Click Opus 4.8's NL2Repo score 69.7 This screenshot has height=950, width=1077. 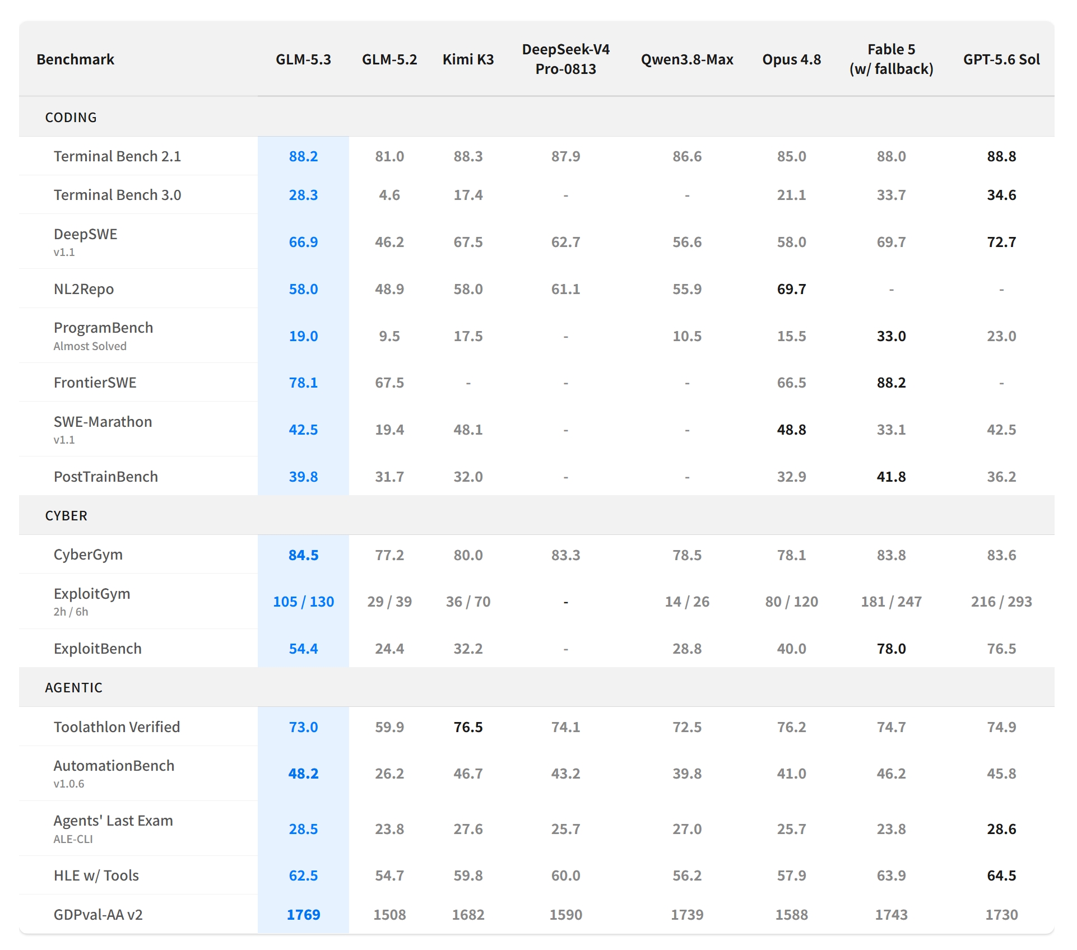tap(791, 289)
